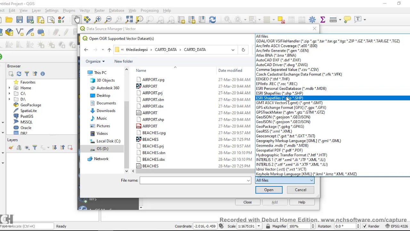Expand the address bar path history chevron
The width and height of the screenshot is (410, 231).
[x=233, y=50]
